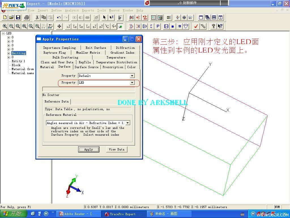290x218 pixels.
Task: Collapse the LED root tree node
Action: [x=3, y=33]
